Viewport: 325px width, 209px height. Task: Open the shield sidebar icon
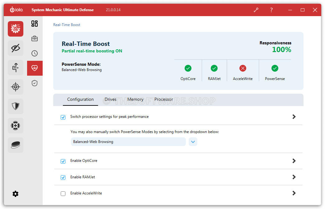(16, 106)
